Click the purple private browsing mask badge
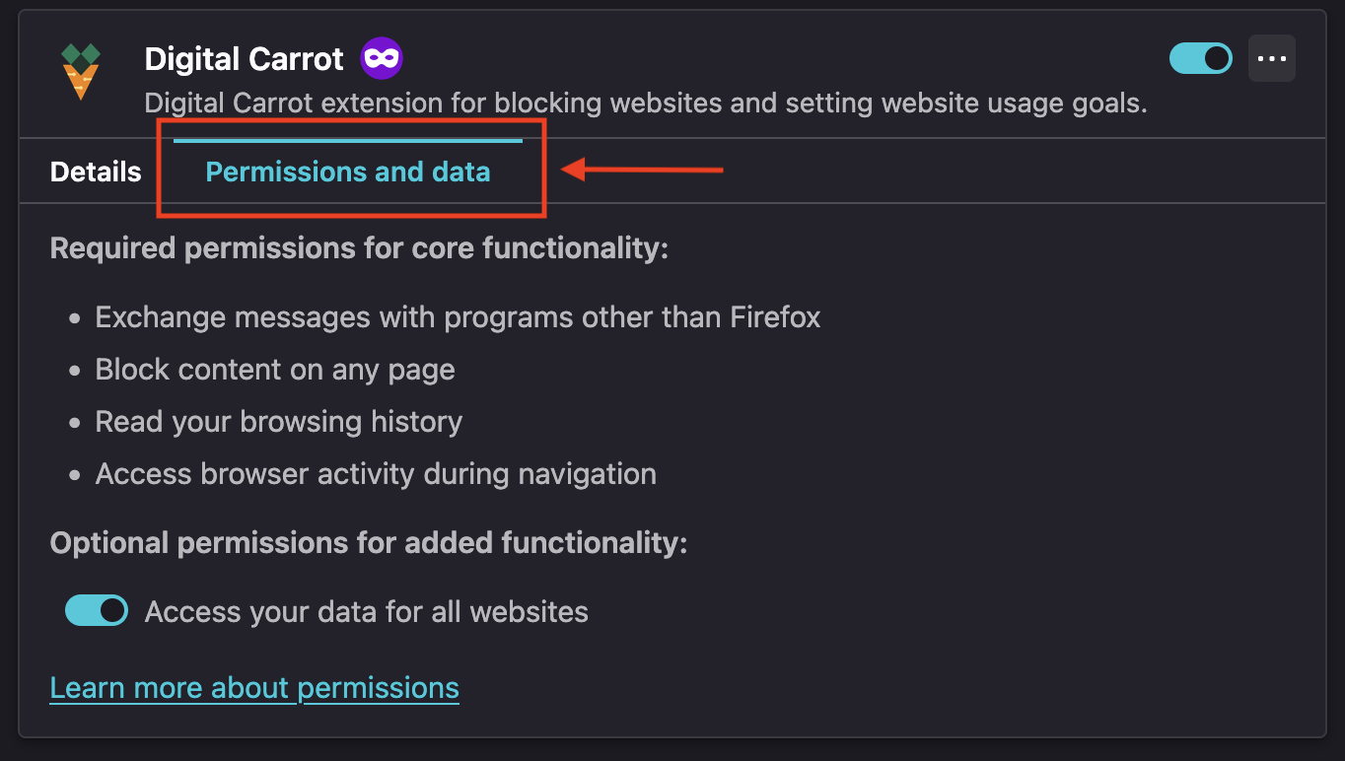Screen dimensions: 1345x761 click(382, 59)
